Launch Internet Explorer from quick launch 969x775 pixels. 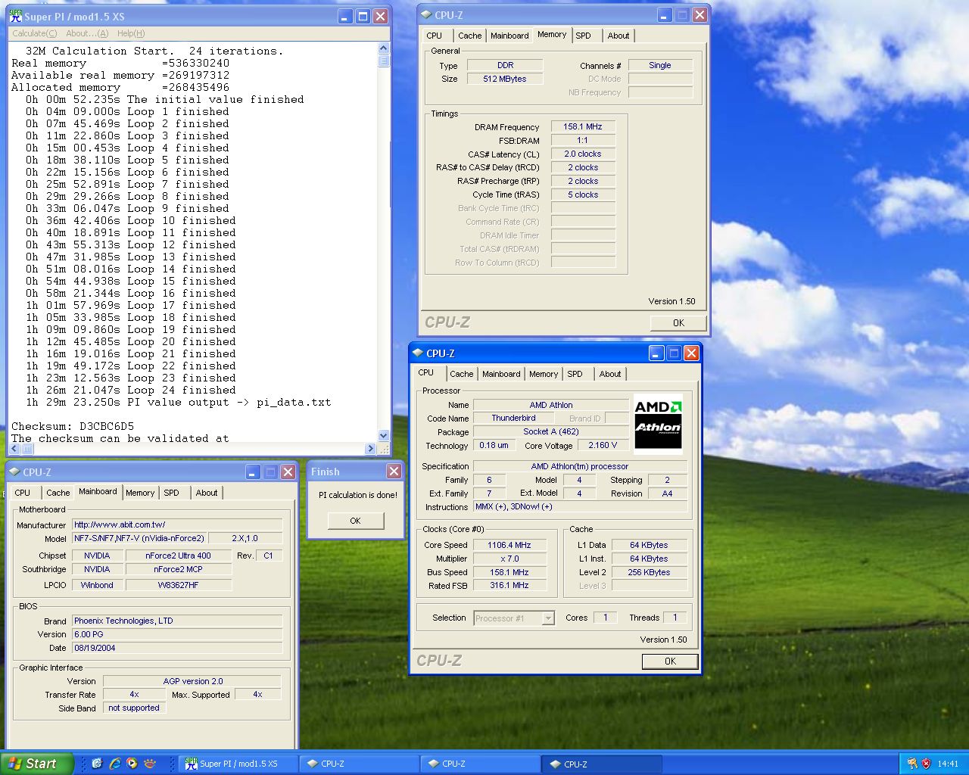(x=115, y=763)
